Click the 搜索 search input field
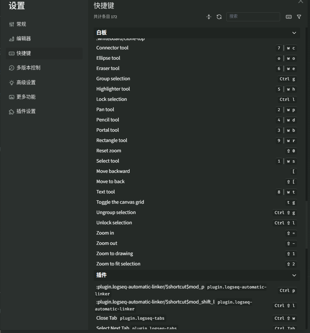Image resolution: width=310 pixels, height=333 pixels. click(x=253, y=16)
